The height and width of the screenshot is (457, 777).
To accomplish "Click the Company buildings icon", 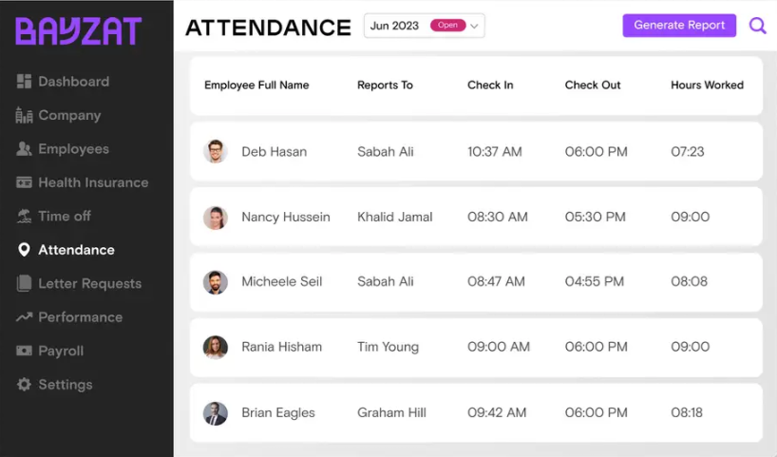I will tap(24, 115).
